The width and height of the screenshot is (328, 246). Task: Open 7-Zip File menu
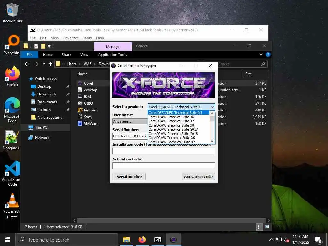tap(33, 38)
